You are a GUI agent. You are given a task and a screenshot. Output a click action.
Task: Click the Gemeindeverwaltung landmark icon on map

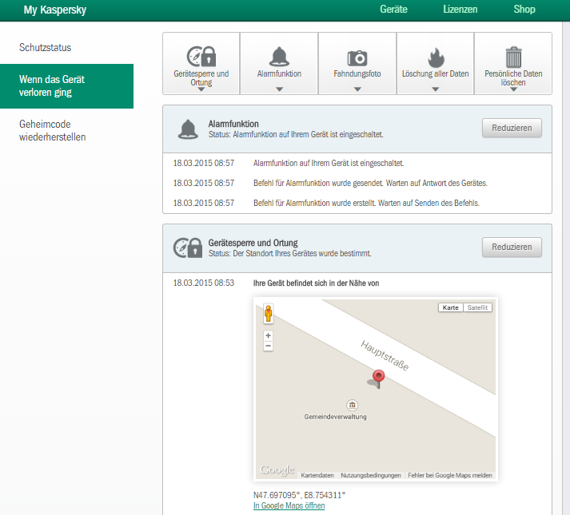click(352, 405)
